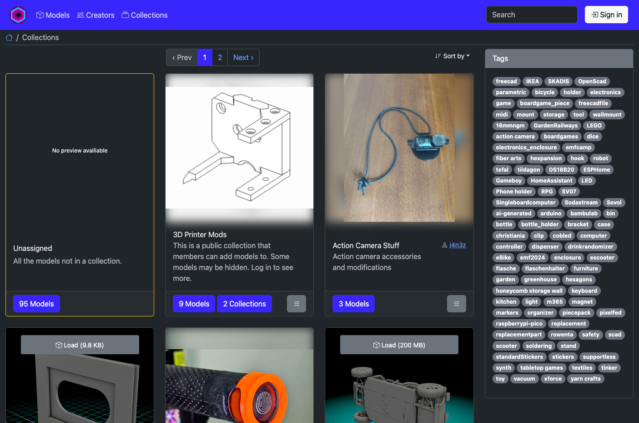The width and height of the screenshot is (639, 423).
Task: Open menu for 3D Printer Mods card
Action: 297,304
